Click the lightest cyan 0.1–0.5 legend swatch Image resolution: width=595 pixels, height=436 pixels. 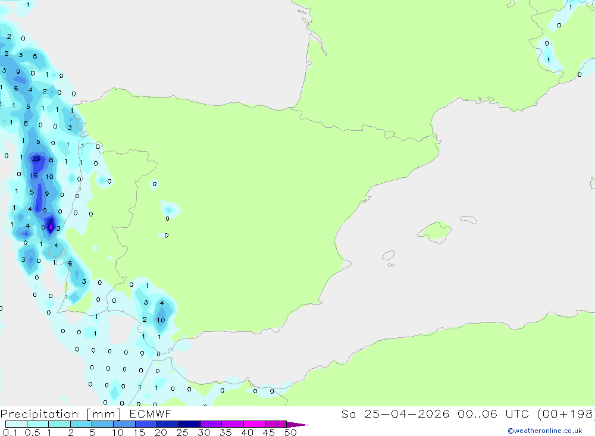point(16,424)
